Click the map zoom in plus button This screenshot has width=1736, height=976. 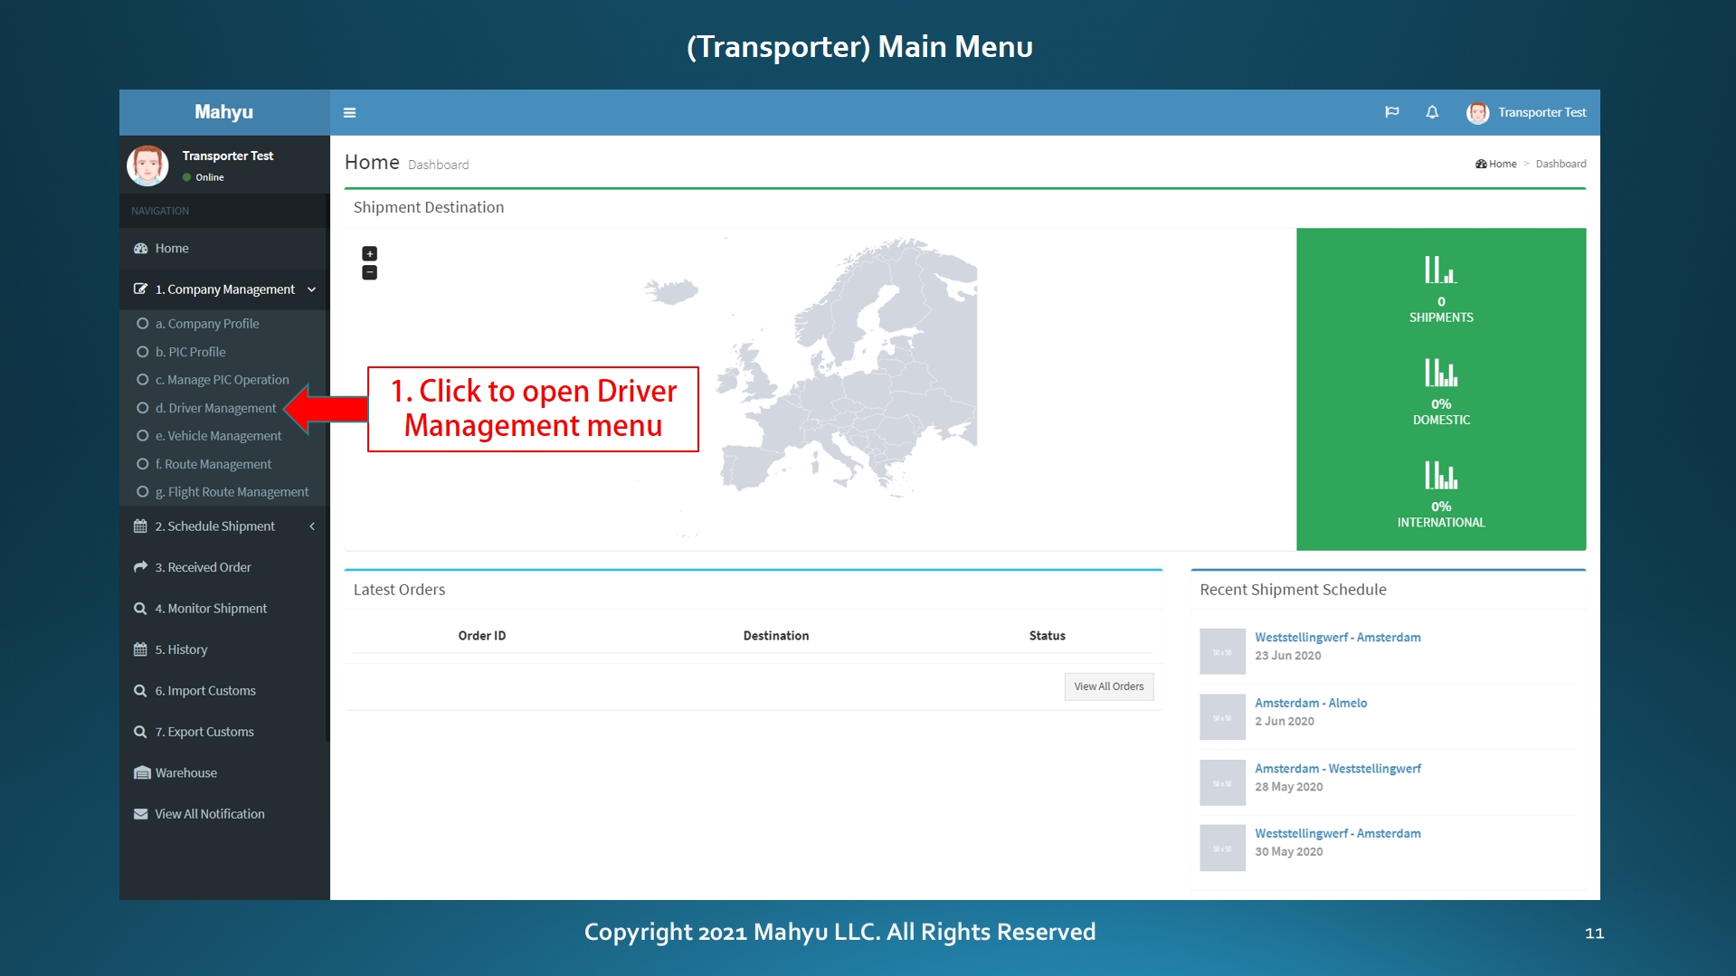[x=369, y=253]
